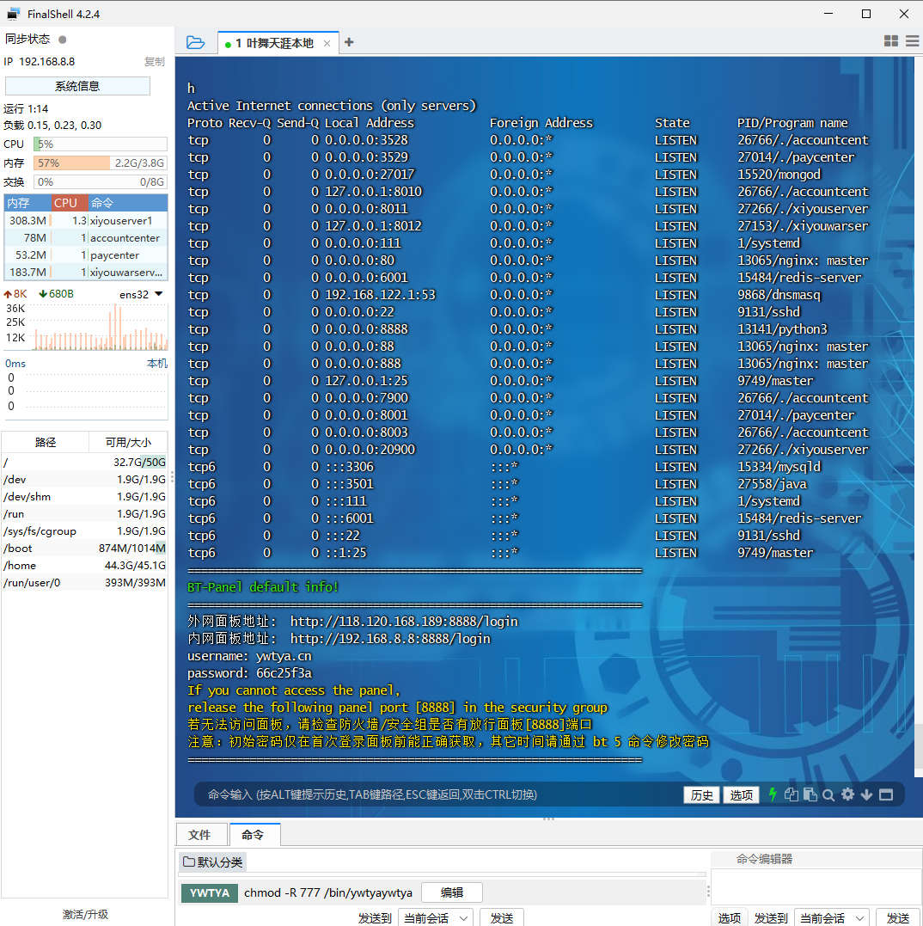Select the /dev/shm disk row
Viewport: 923px width, 926px height.
[84, 497]
